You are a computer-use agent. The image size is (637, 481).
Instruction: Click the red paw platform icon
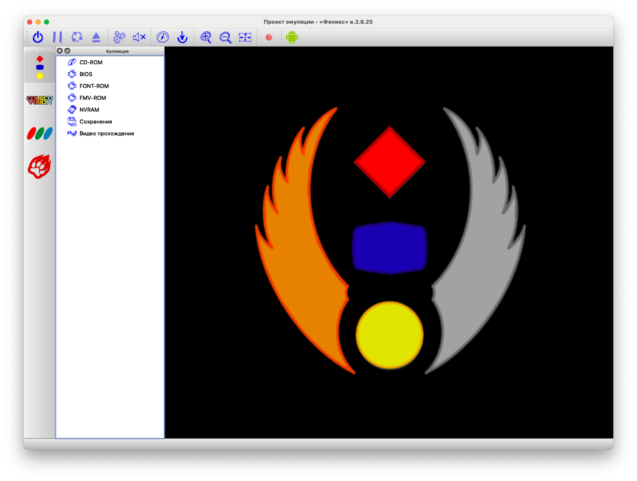point(39,166)
